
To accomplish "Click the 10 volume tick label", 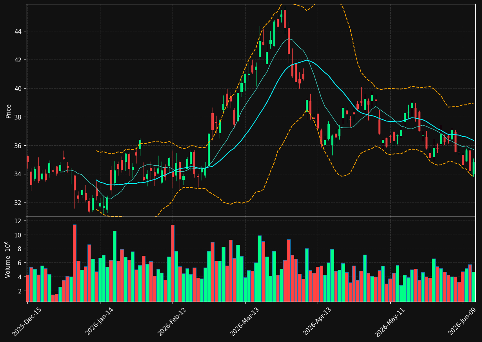I will 19,235.
